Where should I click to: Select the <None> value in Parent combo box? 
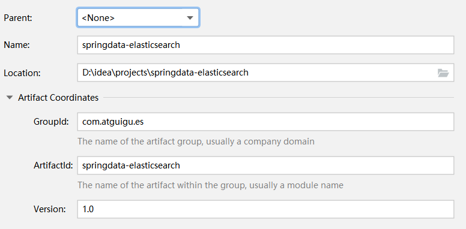click(98, 18)
